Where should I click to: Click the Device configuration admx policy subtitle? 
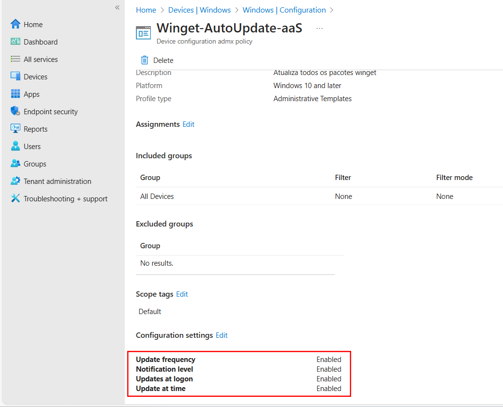pyautogui.click(x=204, y=42)
